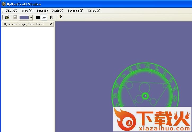The height and width of the screenshot is (132, 192).
Task: Open the Pack(P) menu
Action: tap(58, 11)
